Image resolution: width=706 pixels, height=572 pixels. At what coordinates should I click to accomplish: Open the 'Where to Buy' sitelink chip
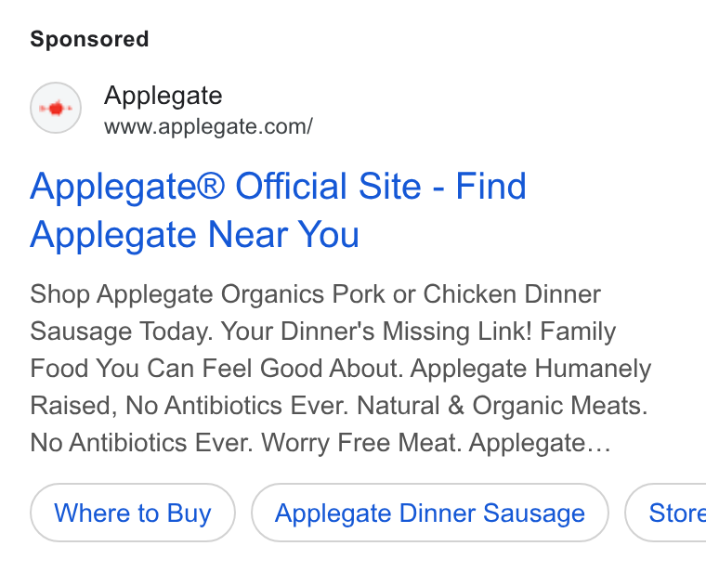coord(132,513)
